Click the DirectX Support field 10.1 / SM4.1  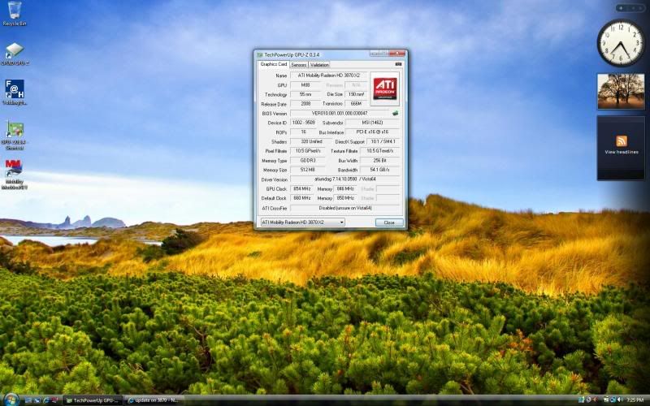click(x=383, y=141)
